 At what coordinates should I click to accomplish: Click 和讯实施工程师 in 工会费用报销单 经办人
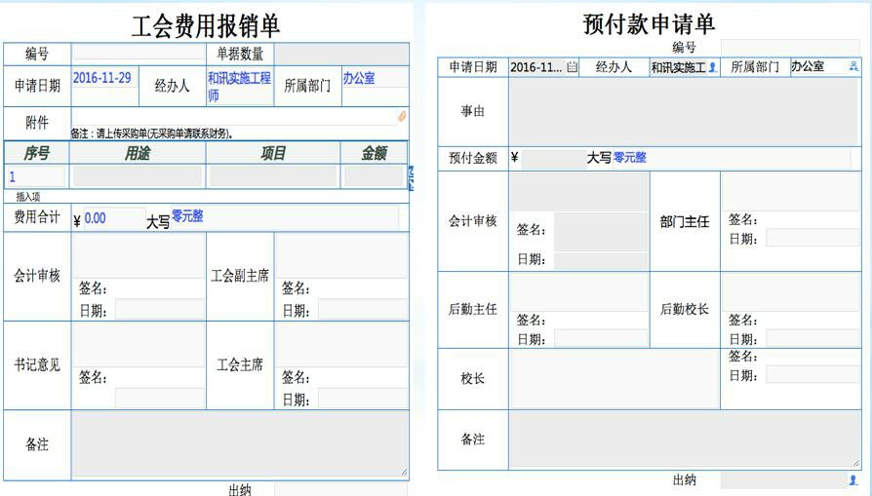(x=239, y=86)
